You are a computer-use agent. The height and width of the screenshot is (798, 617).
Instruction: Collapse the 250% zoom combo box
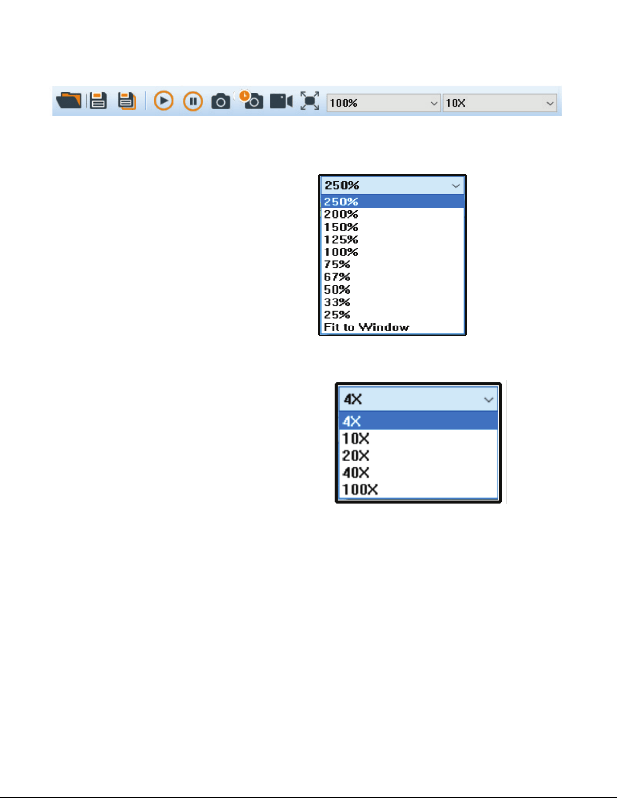point(393,185)
